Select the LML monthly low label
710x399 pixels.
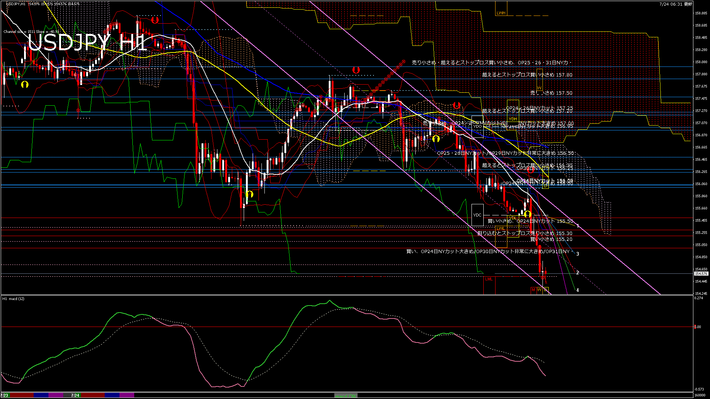pos(489,279)
